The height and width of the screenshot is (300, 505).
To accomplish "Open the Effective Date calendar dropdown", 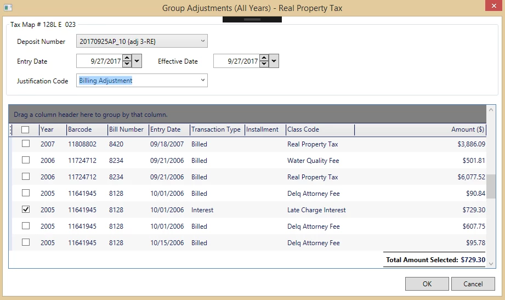I will 274,61.
